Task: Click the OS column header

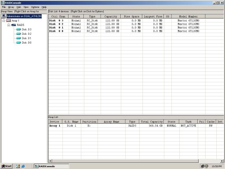Action: coord(168,16)
